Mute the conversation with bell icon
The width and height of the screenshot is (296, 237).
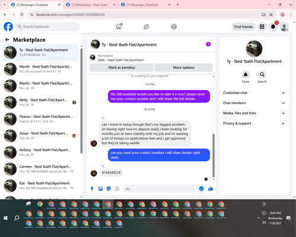coord(246,75)
